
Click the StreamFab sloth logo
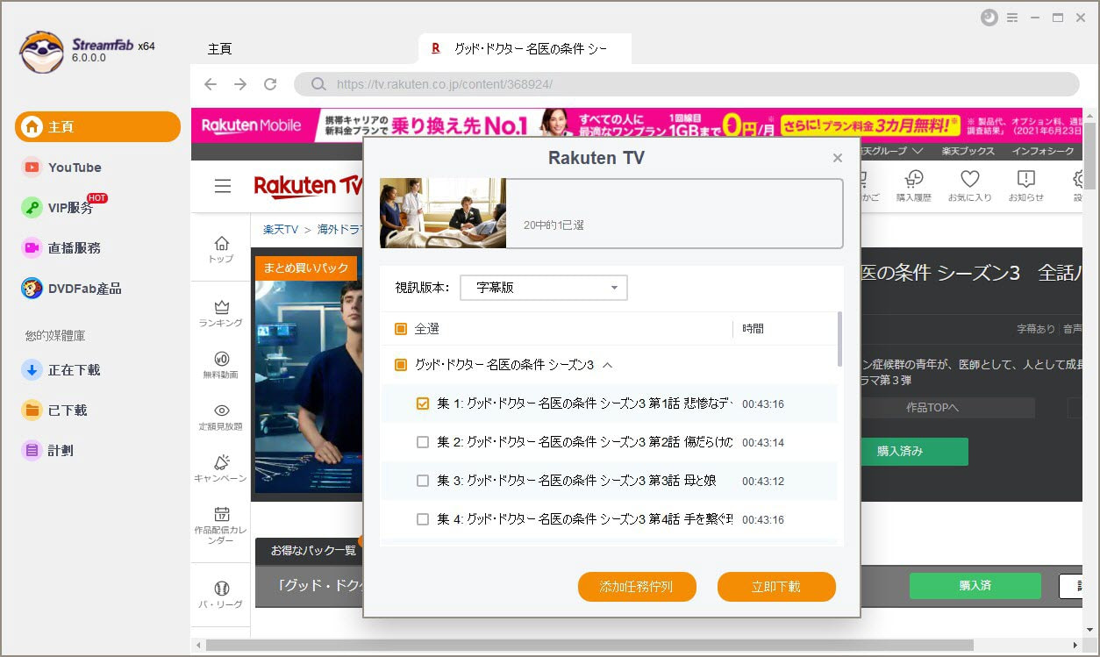click(x=41, y=52)
